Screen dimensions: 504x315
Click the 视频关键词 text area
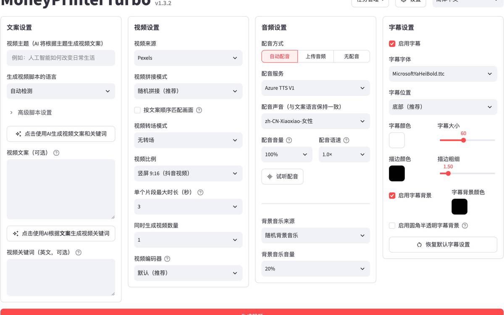click(61, 277)
